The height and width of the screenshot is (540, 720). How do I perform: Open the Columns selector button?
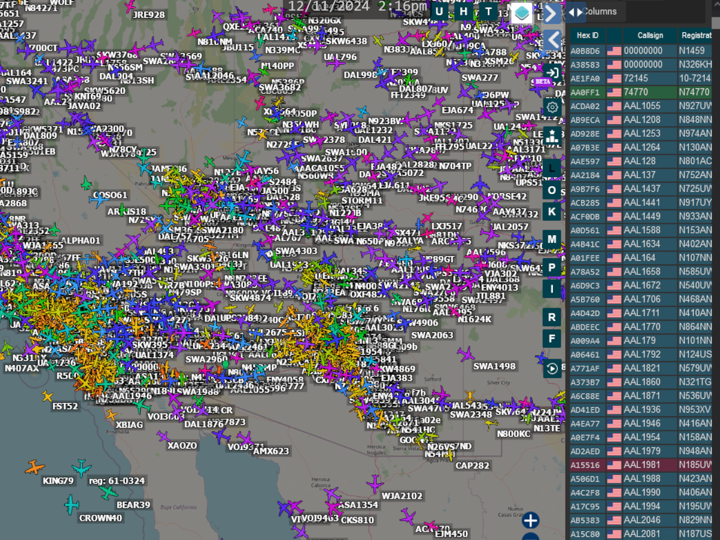600,12
